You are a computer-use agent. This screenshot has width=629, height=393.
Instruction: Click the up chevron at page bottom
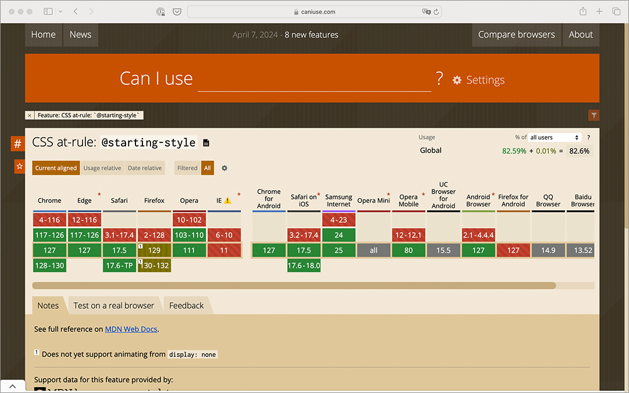coord(12,386)
